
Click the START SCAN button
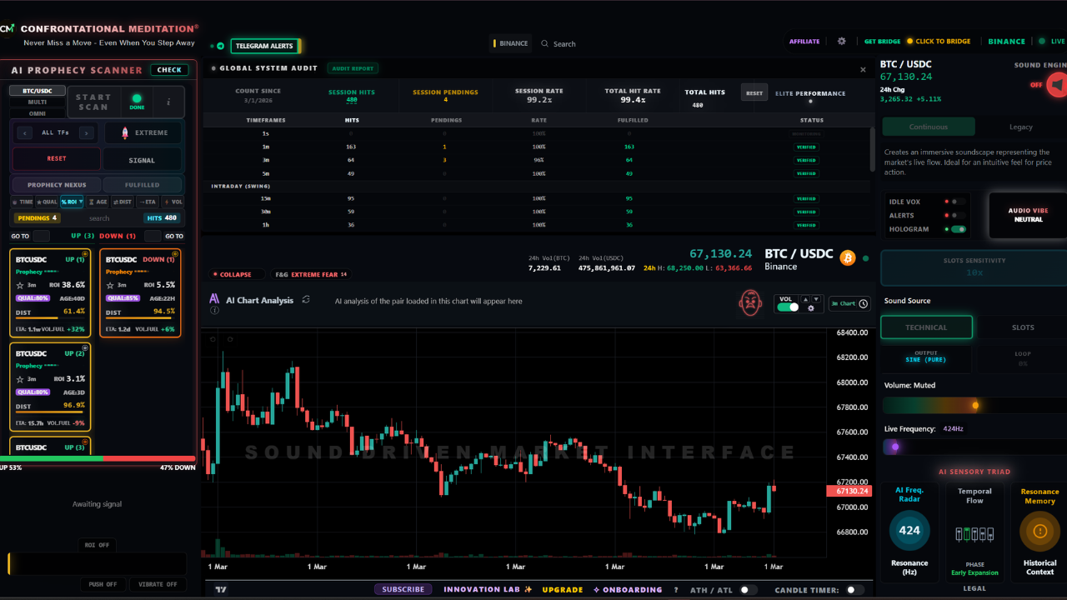(x=93, y=102)
